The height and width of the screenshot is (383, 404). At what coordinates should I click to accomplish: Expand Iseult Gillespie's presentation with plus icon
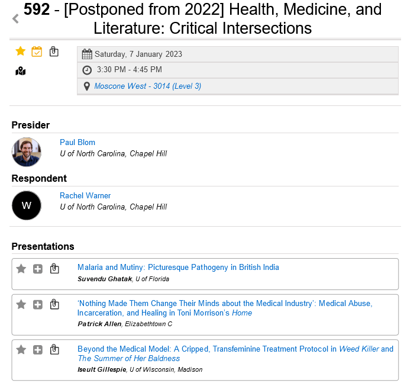coord(38,349)
